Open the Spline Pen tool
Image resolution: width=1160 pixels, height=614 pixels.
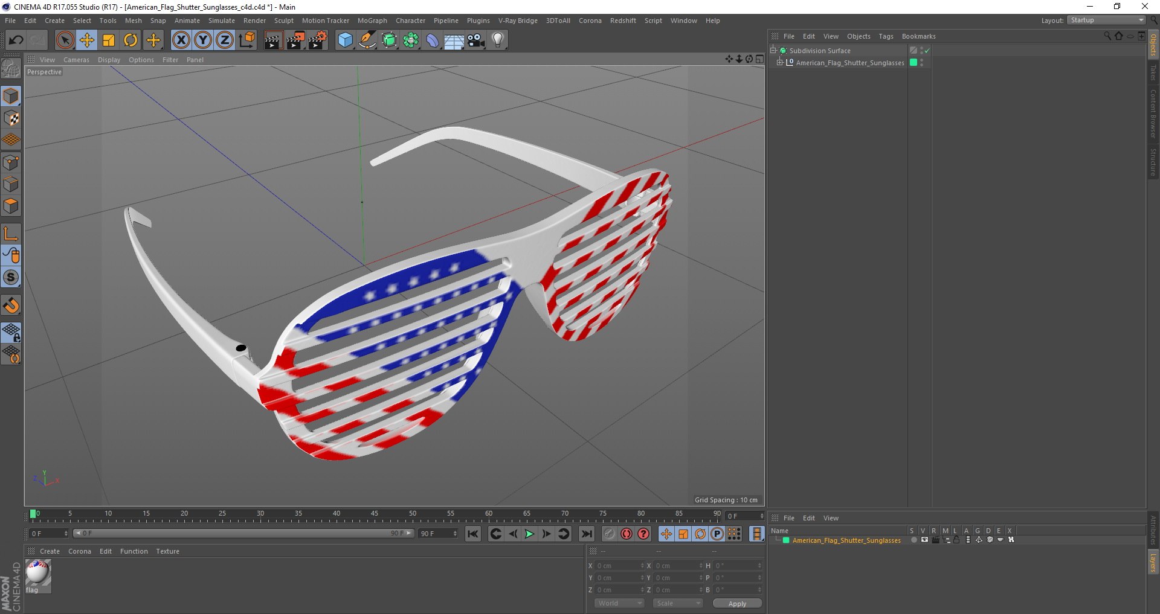[x=367, y=40]
